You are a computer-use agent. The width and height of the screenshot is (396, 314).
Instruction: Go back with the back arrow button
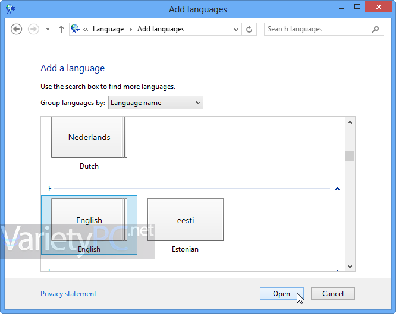pyautogui.click(x=17, y=29)
